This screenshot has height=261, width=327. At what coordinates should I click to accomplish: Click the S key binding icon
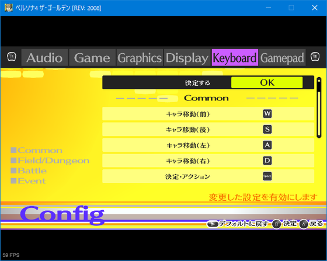(267, 130)
